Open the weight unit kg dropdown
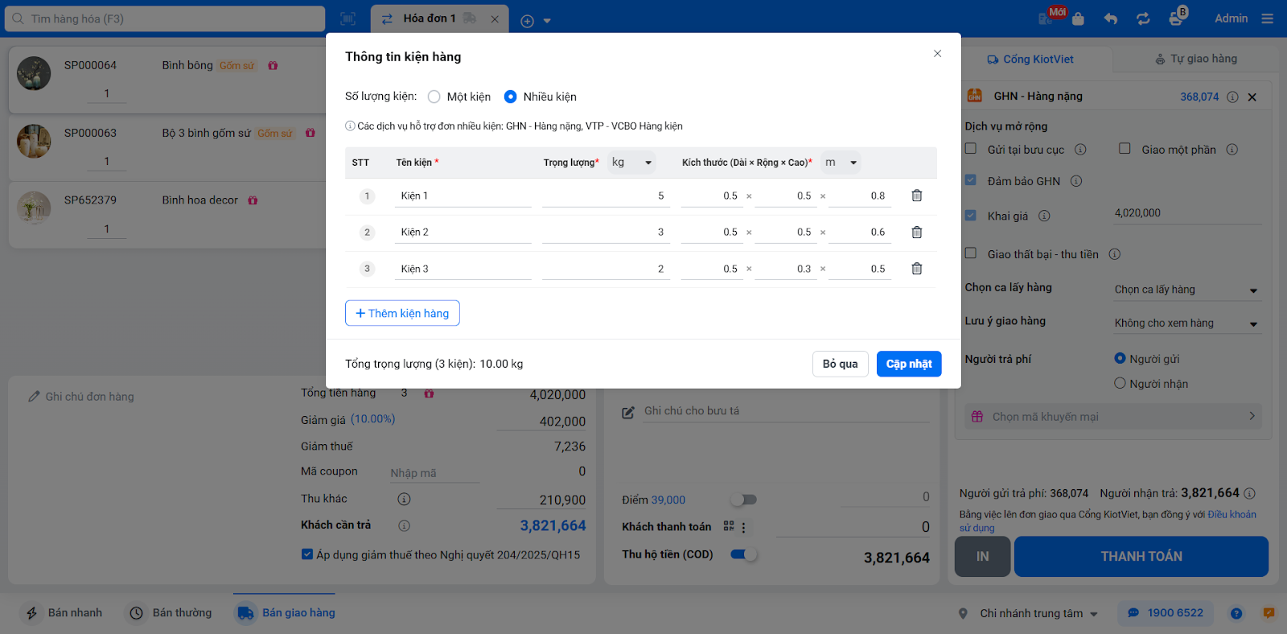Screen dimensions: 1287x634 click(x=631, y=163)
